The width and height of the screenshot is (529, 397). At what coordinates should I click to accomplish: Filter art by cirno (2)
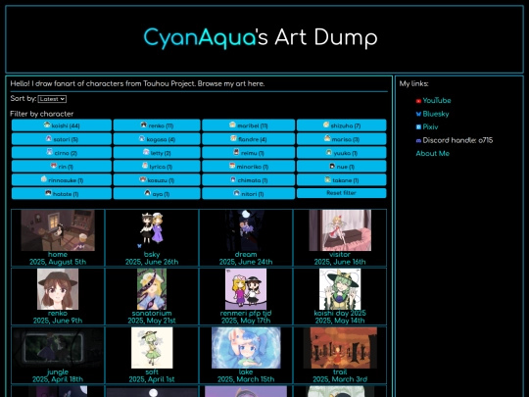click(x=62, y=153)
